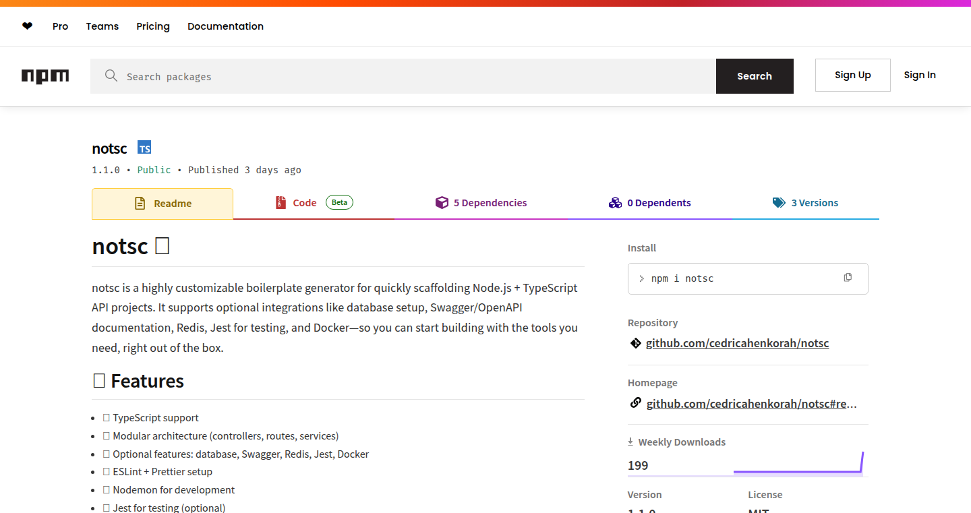The width and height of the screenshot is (971, 513).
Task: Click the Version label in the sidebar
Action: pos(645,495)
